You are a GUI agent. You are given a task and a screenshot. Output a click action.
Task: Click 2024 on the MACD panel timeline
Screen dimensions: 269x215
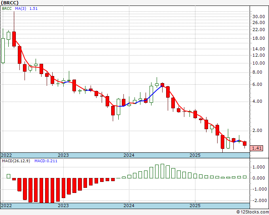(129, 206)
